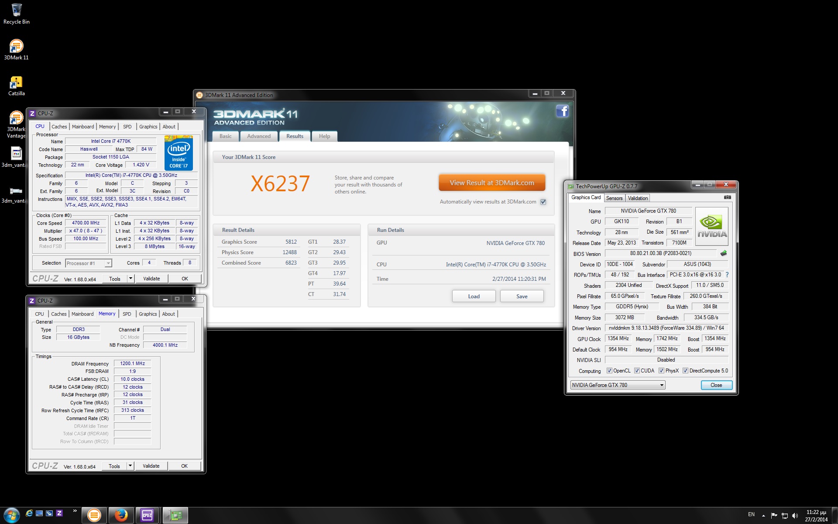Open the Basic tab in 3DMark 11

pos(226,136)
